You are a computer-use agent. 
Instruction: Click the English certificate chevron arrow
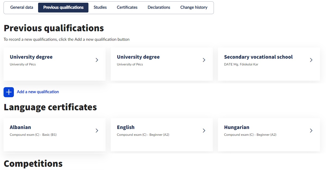[x=204, y=131]
